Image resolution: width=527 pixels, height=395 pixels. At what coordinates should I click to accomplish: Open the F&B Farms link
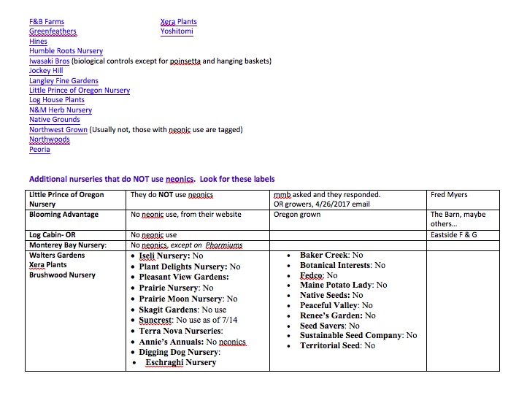click(x=47, y=22)
